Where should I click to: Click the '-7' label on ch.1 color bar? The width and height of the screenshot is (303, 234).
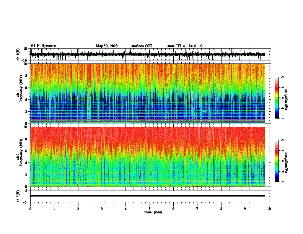(x=282, y=119)
